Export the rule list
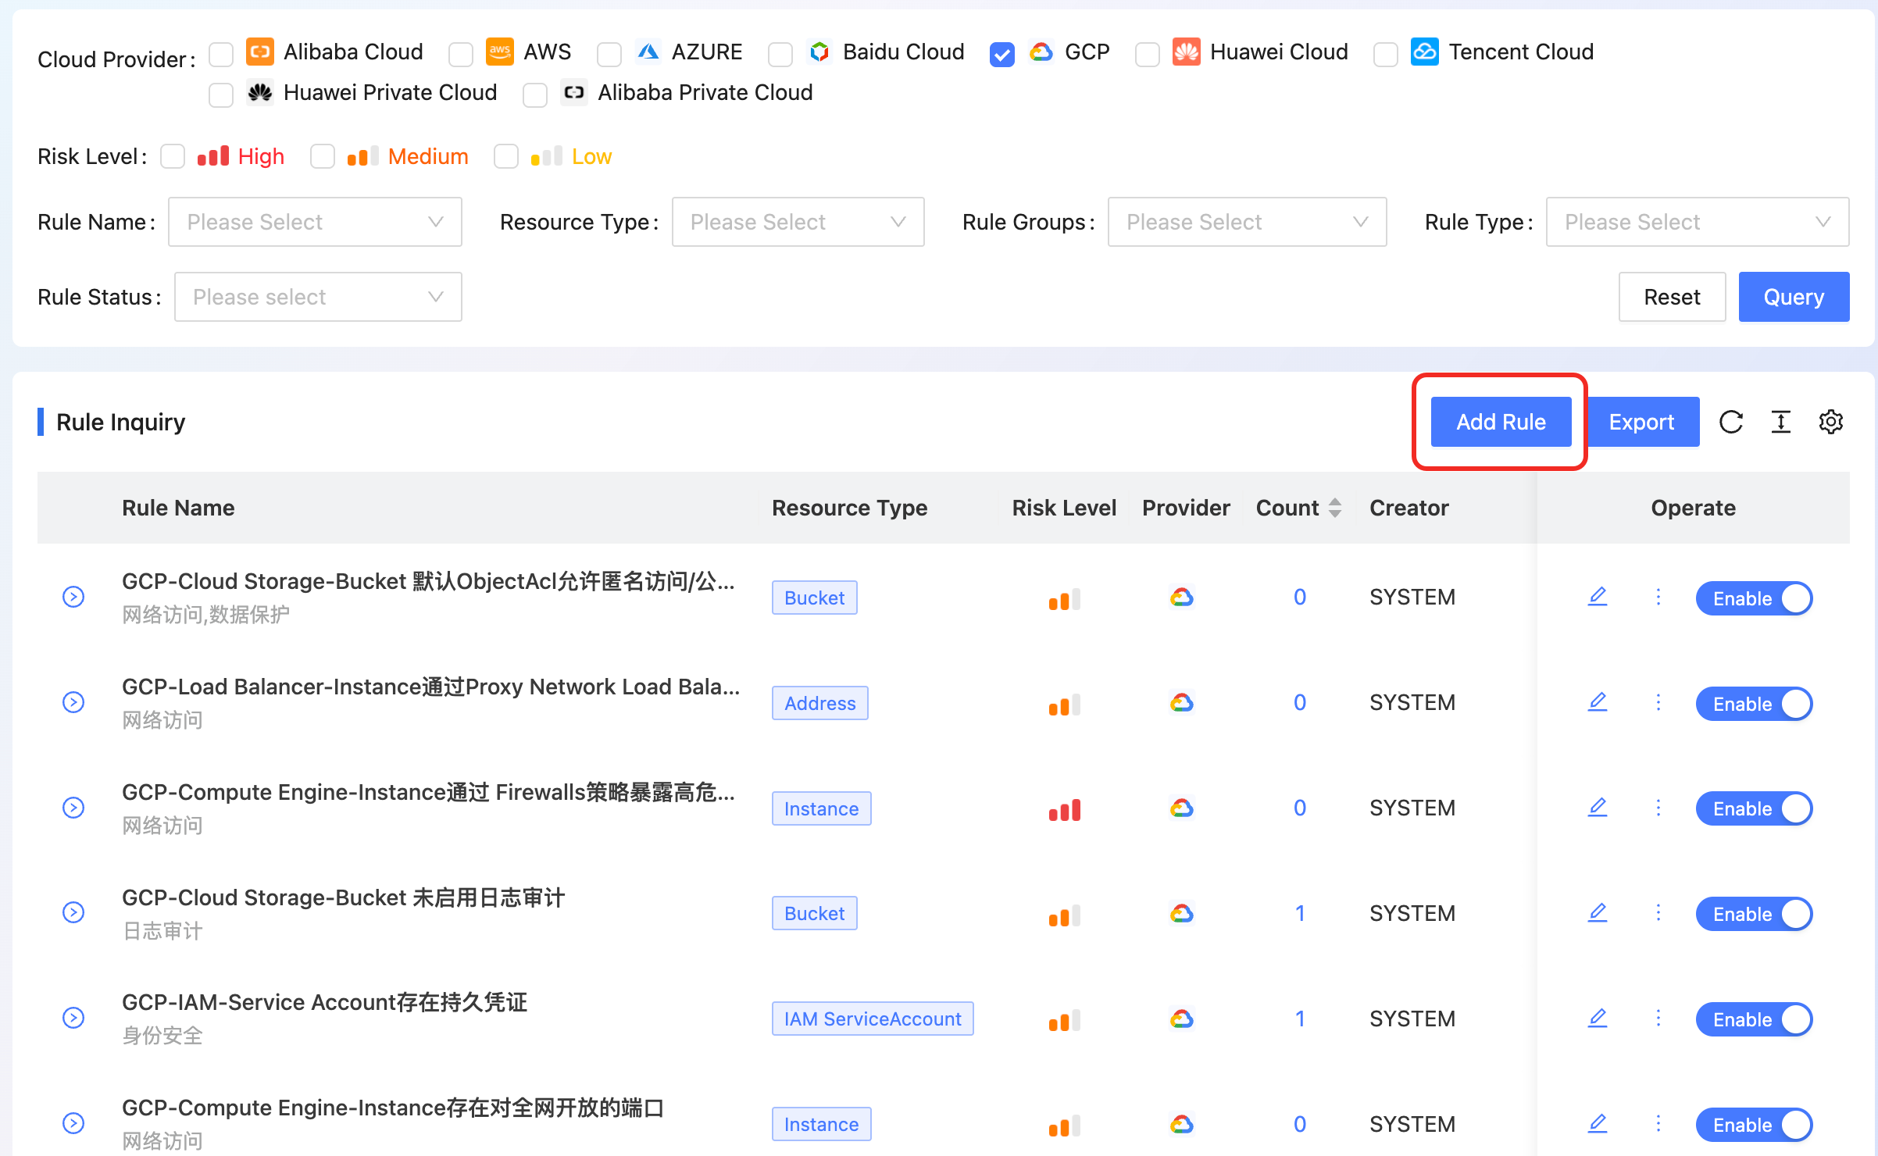 [x=1643, y=422]
